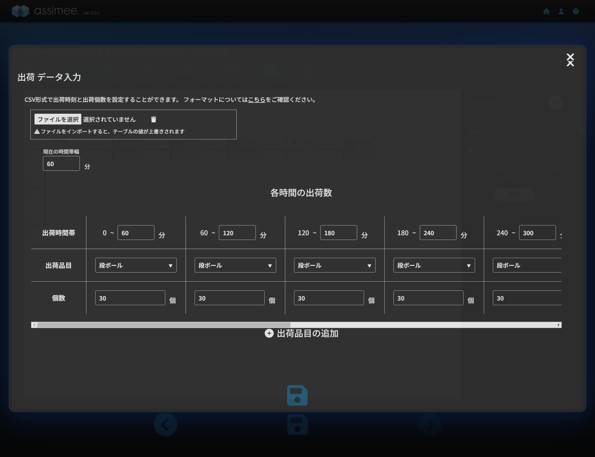Click the save floppy disk icon in dialog
This screenshot has height=457, width=595.
(x=297, y=395)
